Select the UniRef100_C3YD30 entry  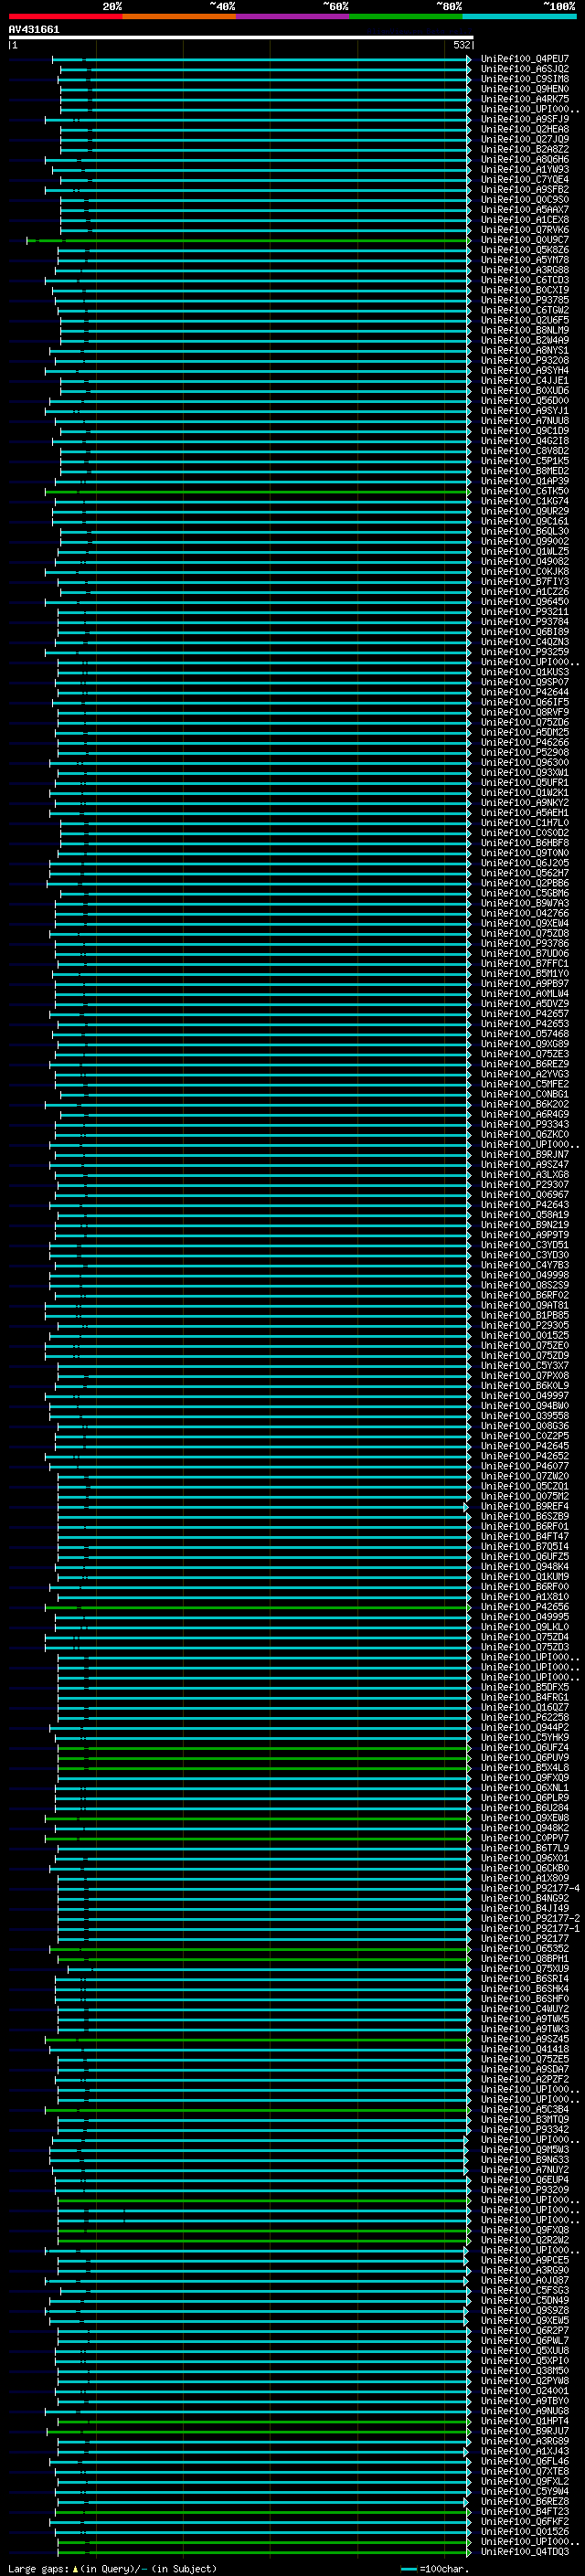pyautogui.click(x=525, y=1255)
